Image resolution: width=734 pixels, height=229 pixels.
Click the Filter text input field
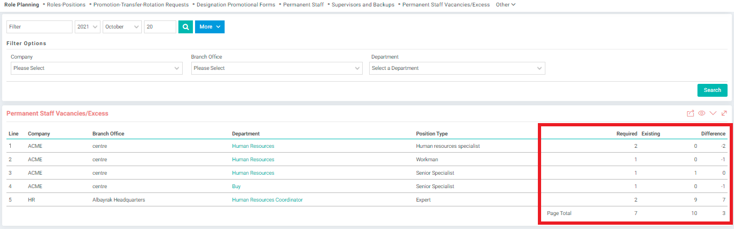tap(39, 27)
